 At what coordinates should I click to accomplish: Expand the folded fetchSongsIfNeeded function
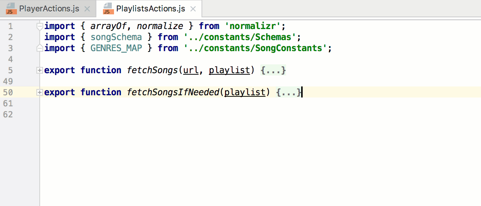[40, 92]
